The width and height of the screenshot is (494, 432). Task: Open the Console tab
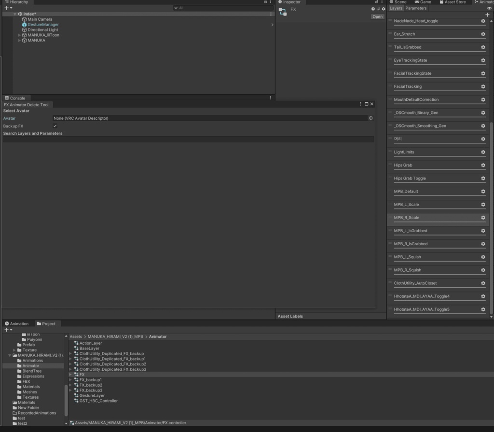click(16, 98)
